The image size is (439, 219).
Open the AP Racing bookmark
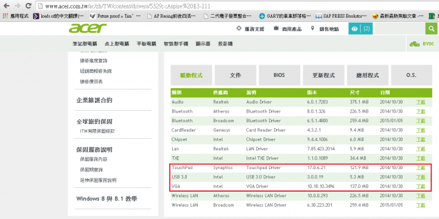click(171, 16)
